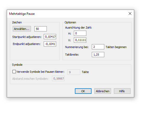Focus the Startpunkt adjustieren field
Viewport: 149px width, 113px height.
[x=50, y=37]
